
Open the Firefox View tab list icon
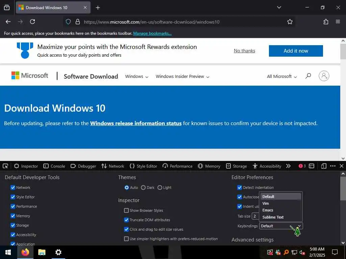(7, 7)
